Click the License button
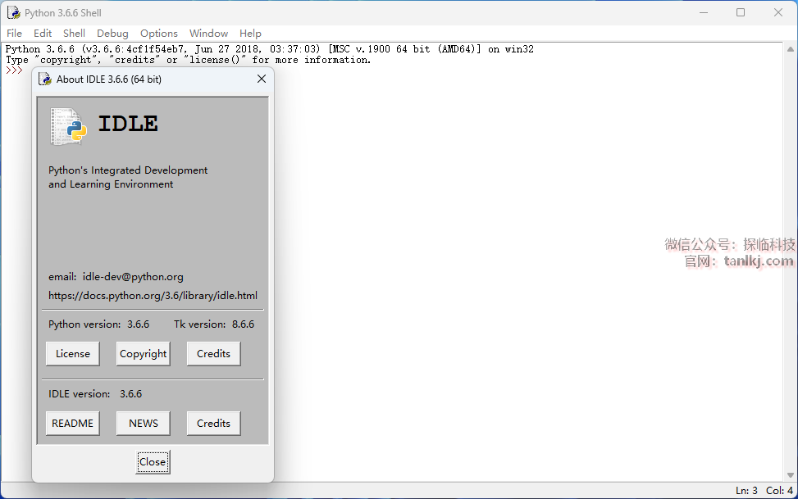The width and height of the screenshot is (798, 499). coord(73,353)
